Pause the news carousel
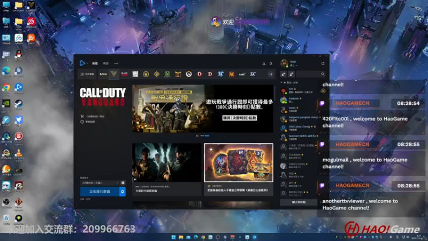The image size is (428, 241). 197,136
